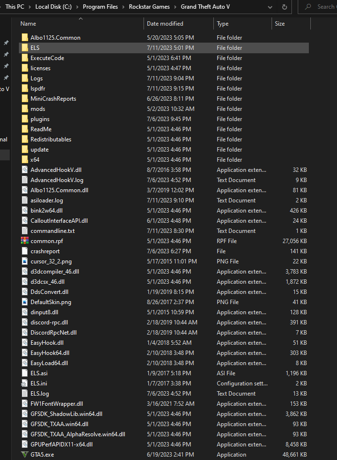Select DdsConvert.dll file name
The width and height of the screenshot is (337, 460).
click(49, 292)
